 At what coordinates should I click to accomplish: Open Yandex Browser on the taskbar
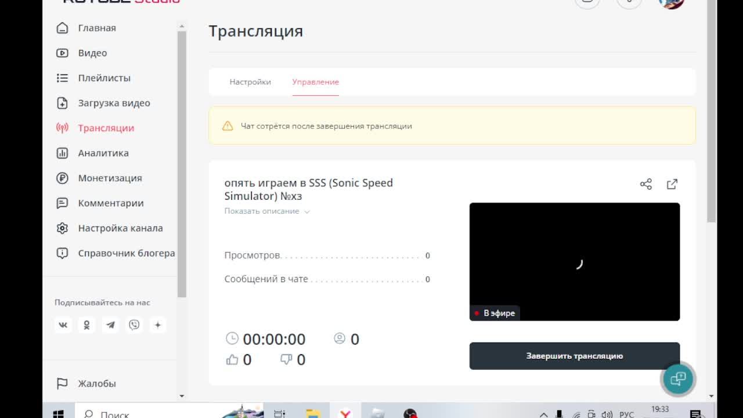[345, 413]
